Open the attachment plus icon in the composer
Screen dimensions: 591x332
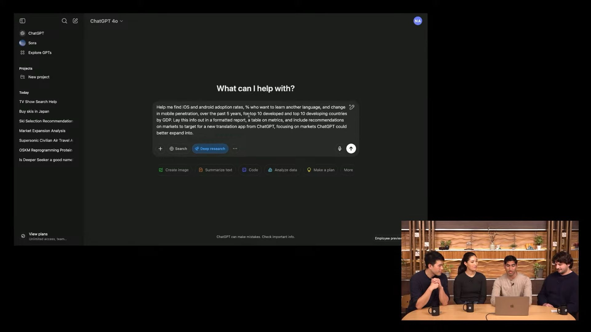point(160,148)
